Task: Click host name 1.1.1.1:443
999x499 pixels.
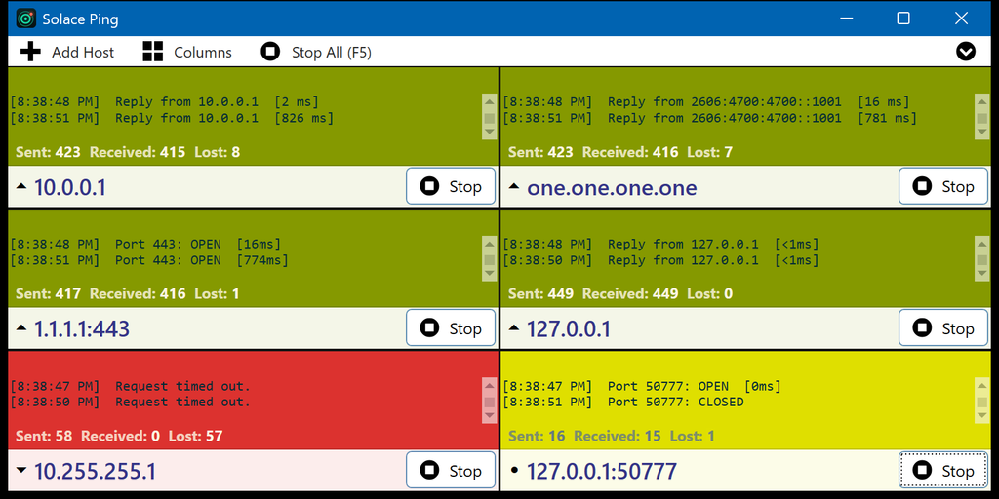Action: tap(82, 329)
